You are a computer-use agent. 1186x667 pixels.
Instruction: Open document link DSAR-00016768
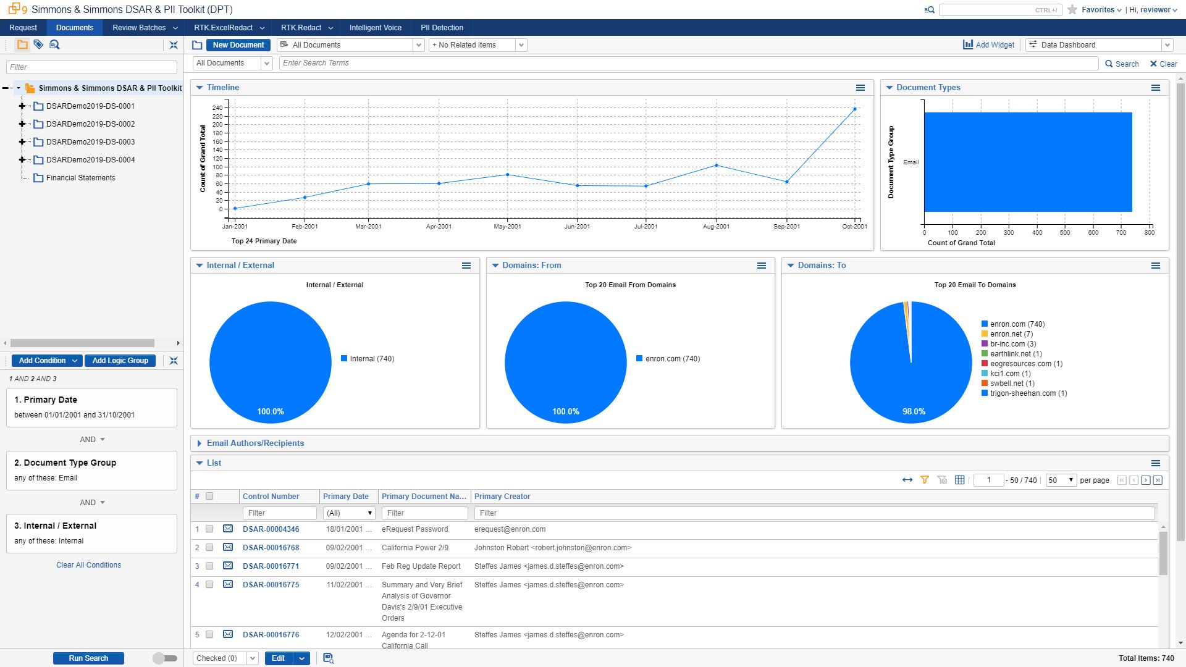tap(271, 548)
